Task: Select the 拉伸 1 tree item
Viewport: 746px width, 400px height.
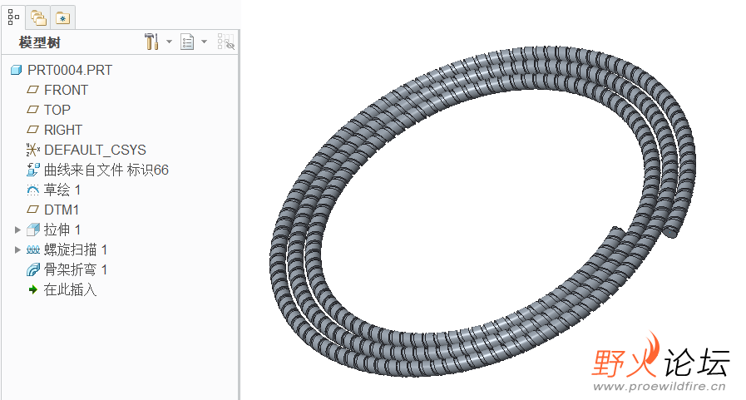Action: pyautogui.click(x=62, y=230)
